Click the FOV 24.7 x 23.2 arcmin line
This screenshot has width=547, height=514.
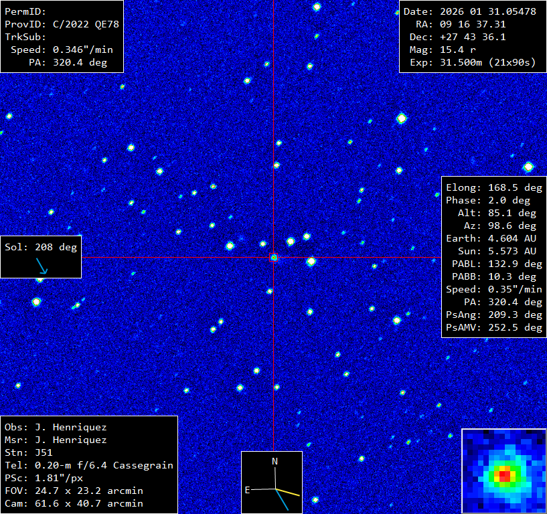pos(74,491)
